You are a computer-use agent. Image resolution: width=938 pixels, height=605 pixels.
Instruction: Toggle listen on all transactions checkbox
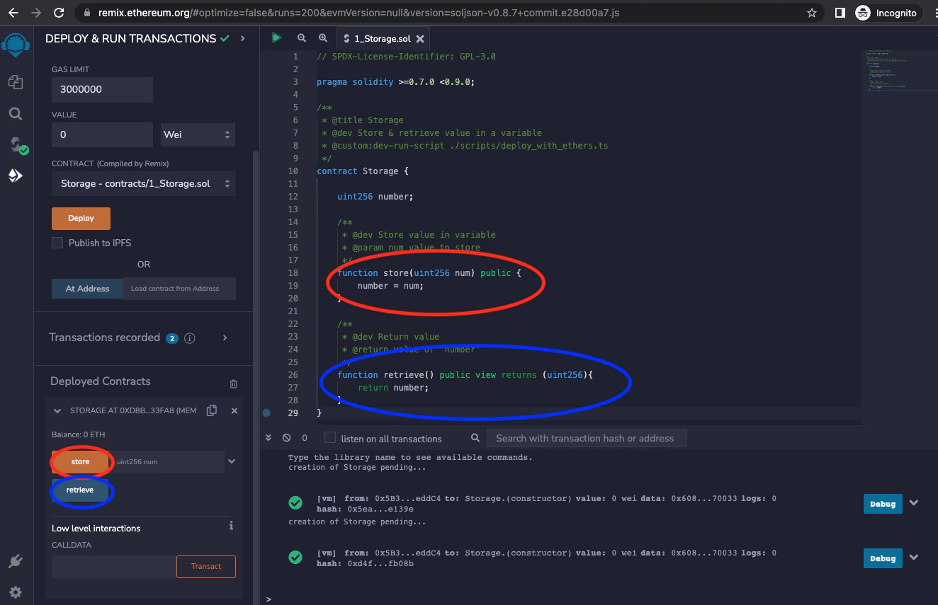click(x=330, y=438)
